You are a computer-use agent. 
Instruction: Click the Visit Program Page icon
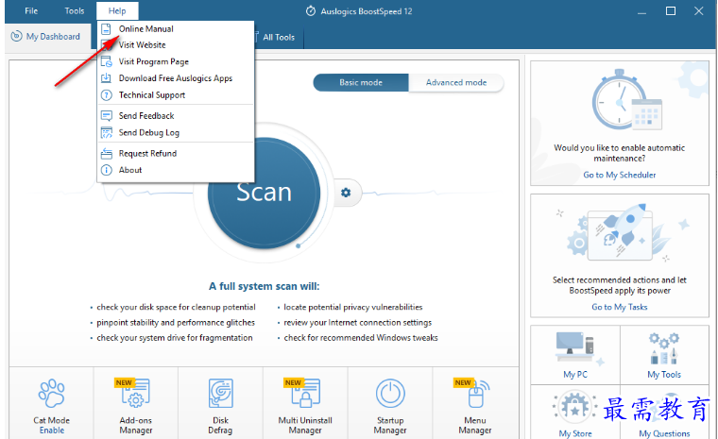(106, 61)
